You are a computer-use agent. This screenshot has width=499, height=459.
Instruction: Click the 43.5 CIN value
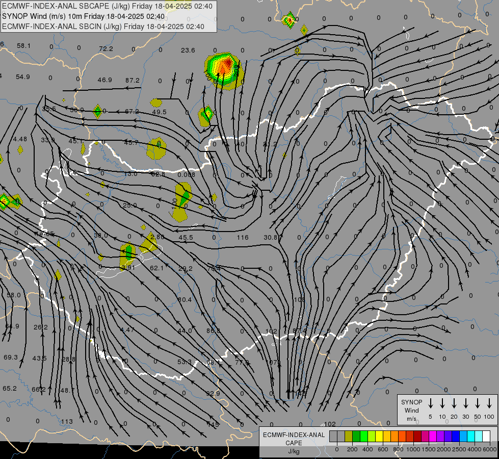[x=39, y=359]
